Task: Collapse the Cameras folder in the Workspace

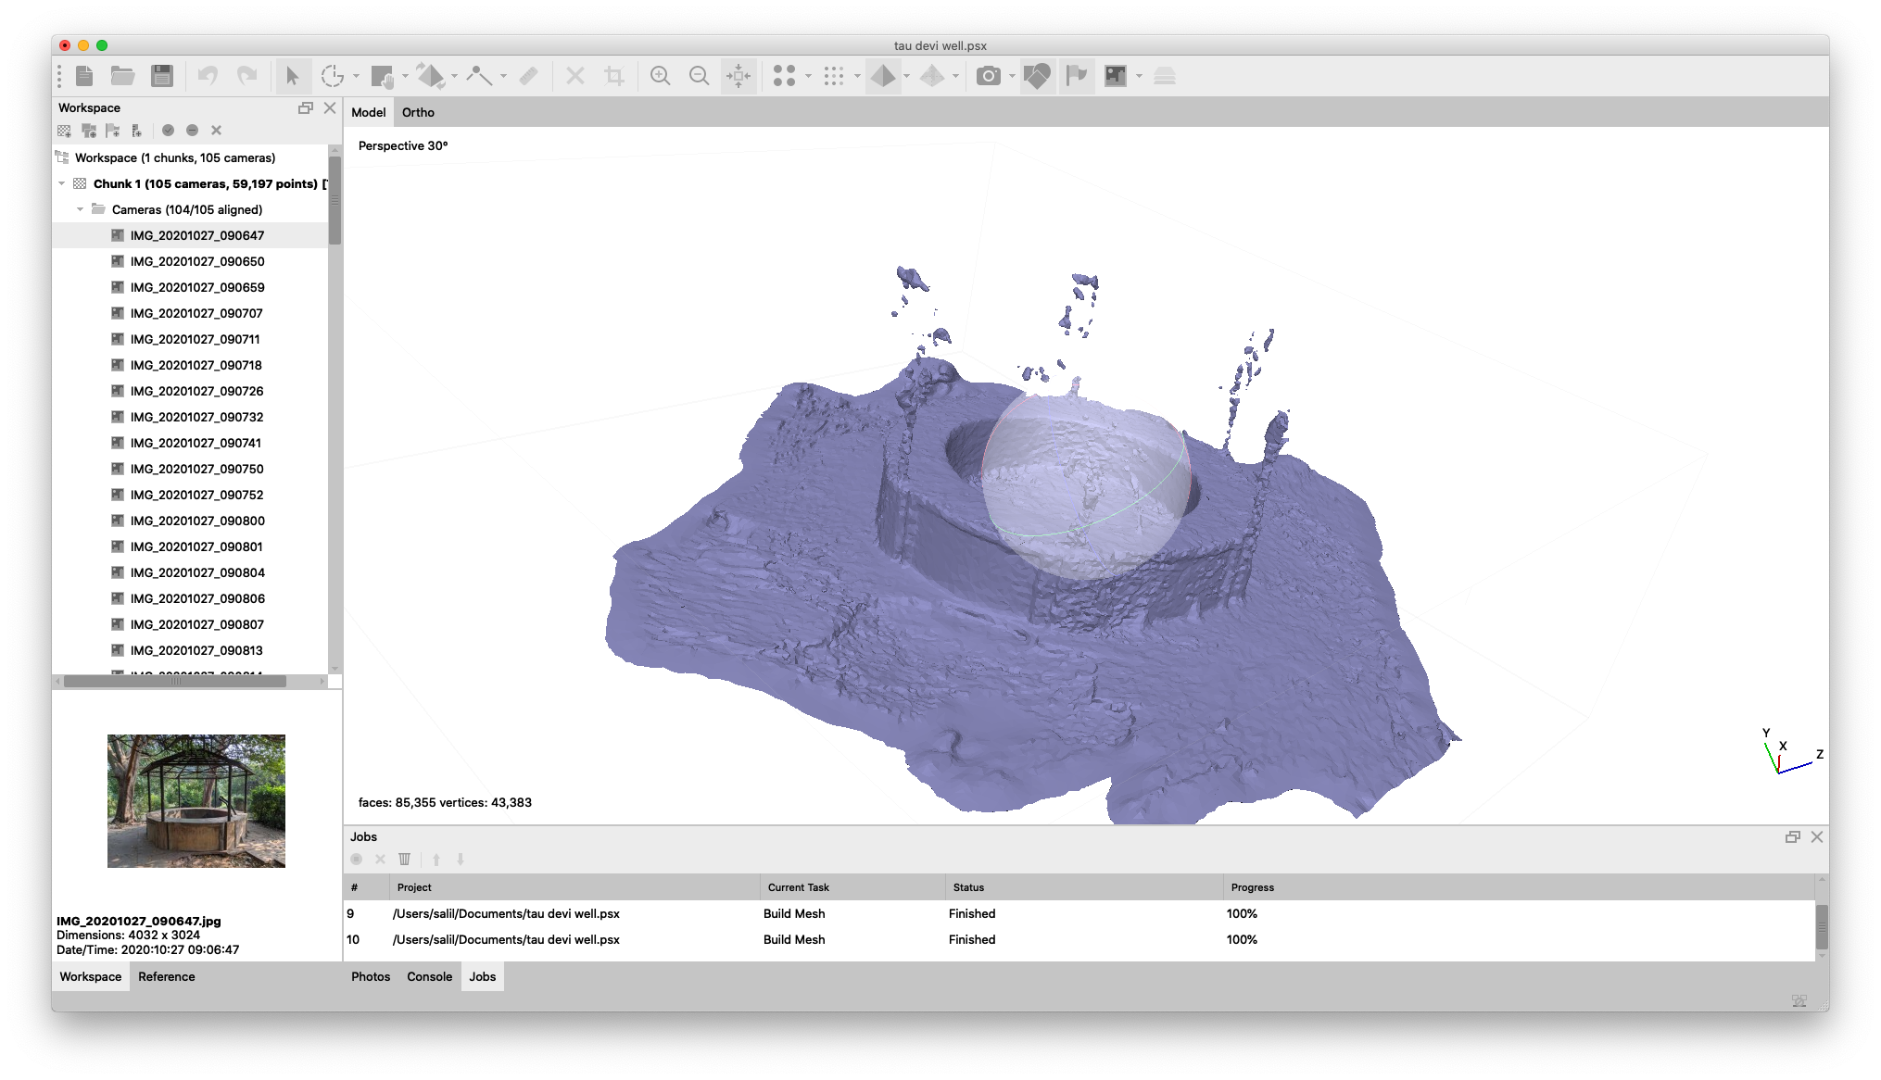Action: tap(80, 209)
